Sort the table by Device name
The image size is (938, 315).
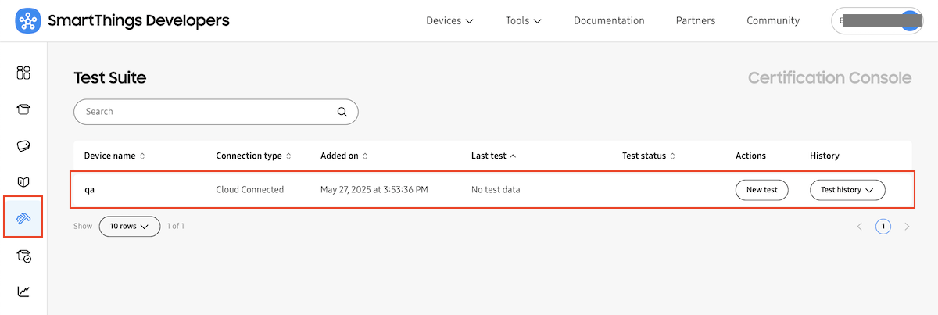point(114,156)
